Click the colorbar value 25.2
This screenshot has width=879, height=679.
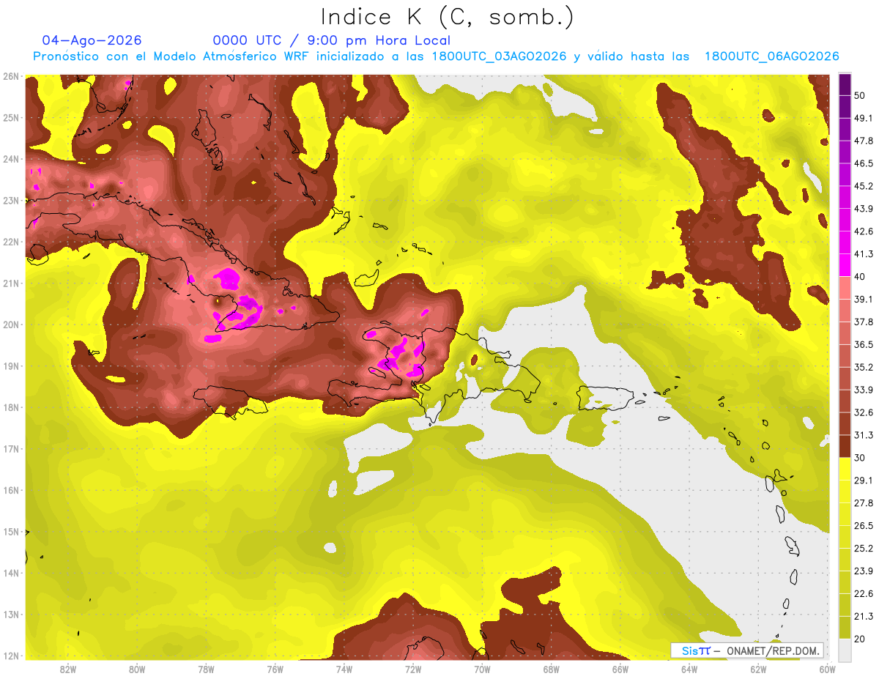pyautogui.click(x=864, y=548)
